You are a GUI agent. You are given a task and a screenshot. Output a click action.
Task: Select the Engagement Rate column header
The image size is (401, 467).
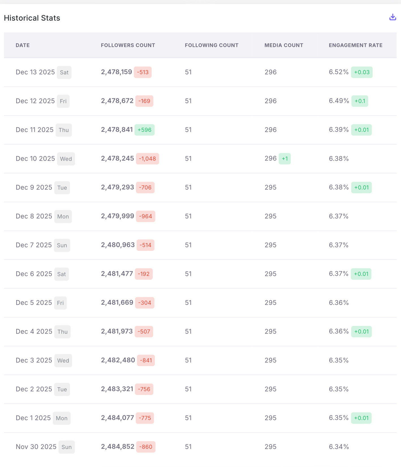355,45
